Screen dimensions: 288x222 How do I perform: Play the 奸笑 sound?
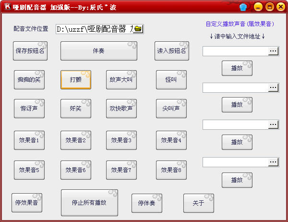(x=76, y=109)
